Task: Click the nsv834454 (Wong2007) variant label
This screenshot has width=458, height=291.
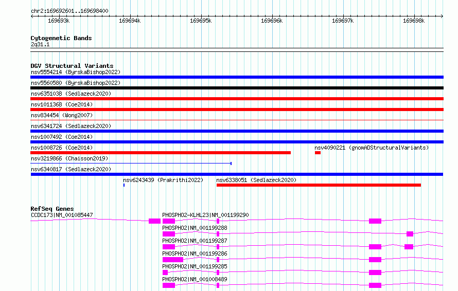Action: (x=62, y=115)
